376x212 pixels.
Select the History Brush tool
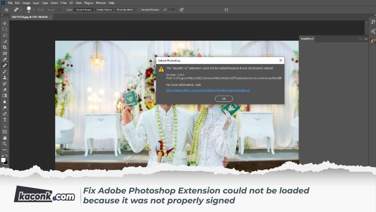tap(4, 84)
